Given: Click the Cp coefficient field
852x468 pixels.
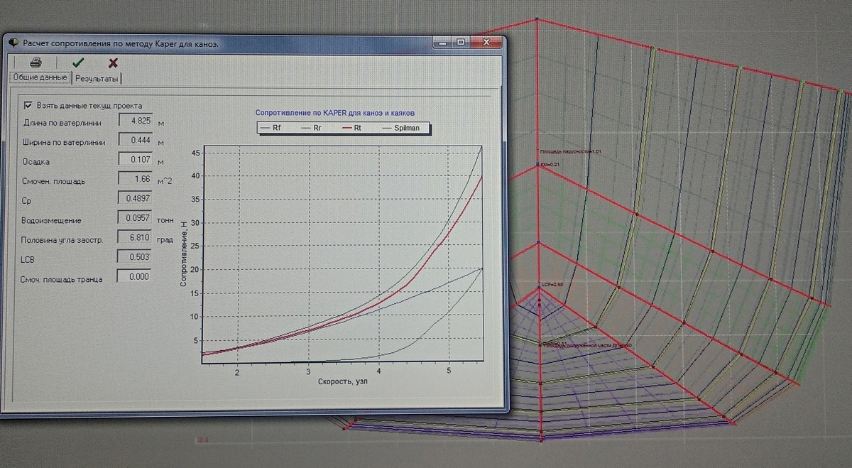Looking at the screenshot, I should (x=135, y=200).
